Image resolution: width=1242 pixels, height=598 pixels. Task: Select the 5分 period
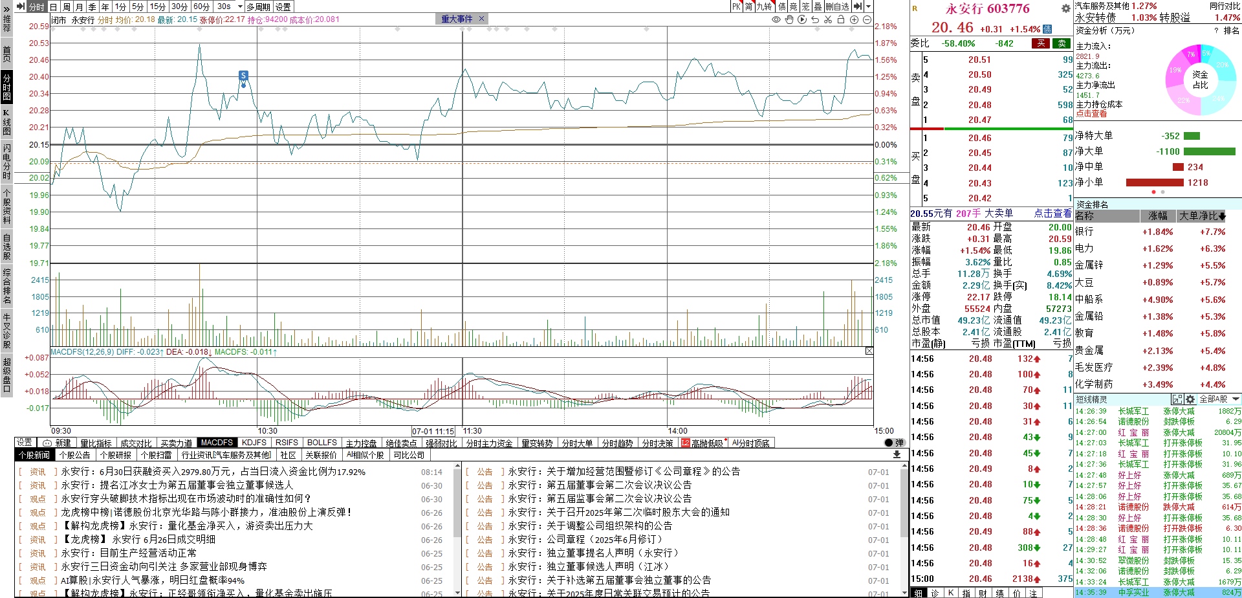click(138, 6)
